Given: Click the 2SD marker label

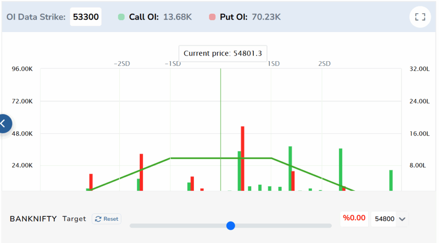Looking at the screenshot, I should [324, 64].
